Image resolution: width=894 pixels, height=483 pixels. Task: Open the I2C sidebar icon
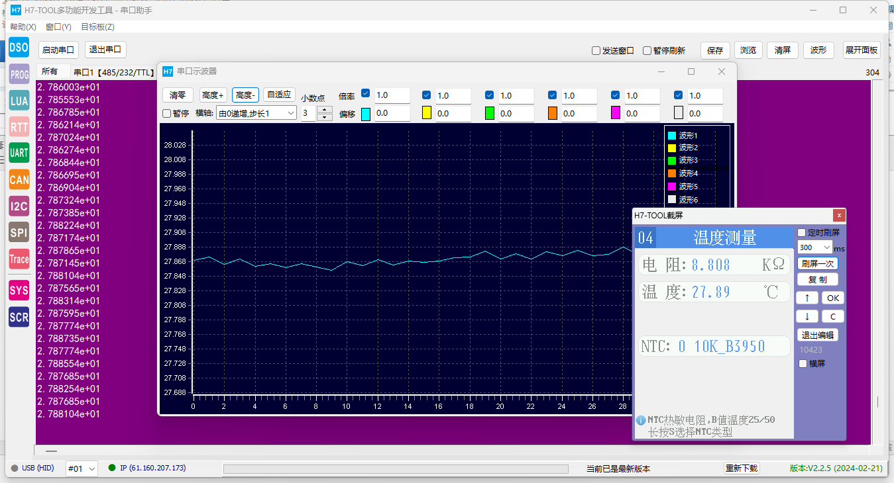pos(19,206)
